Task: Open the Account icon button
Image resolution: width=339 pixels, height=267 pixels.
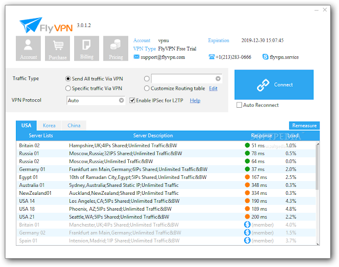Action: (28, 48)
